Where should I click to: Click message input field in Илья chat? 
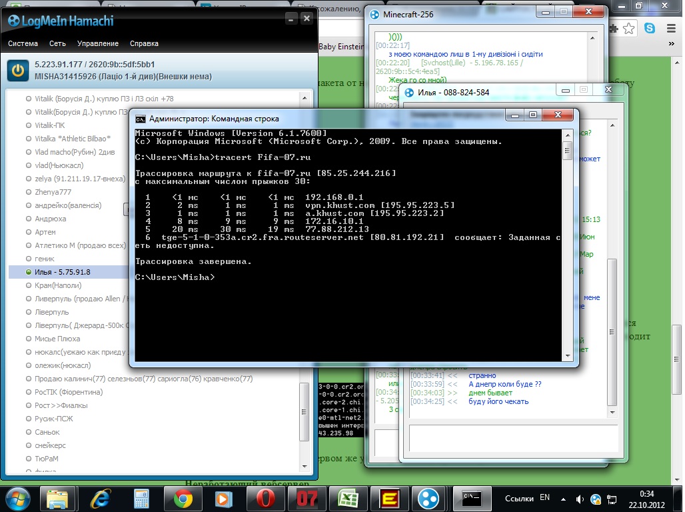[513, 439]
